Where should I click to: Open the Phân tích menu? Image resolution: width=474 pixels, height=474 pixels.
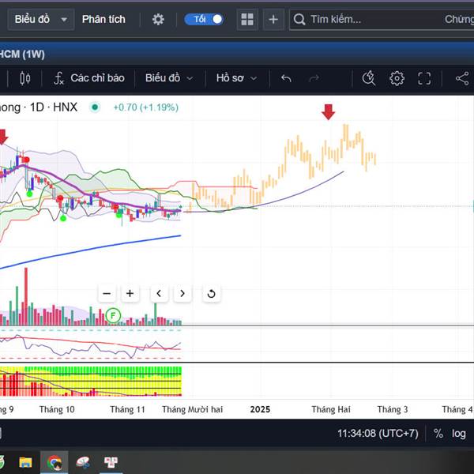(103, 19)
